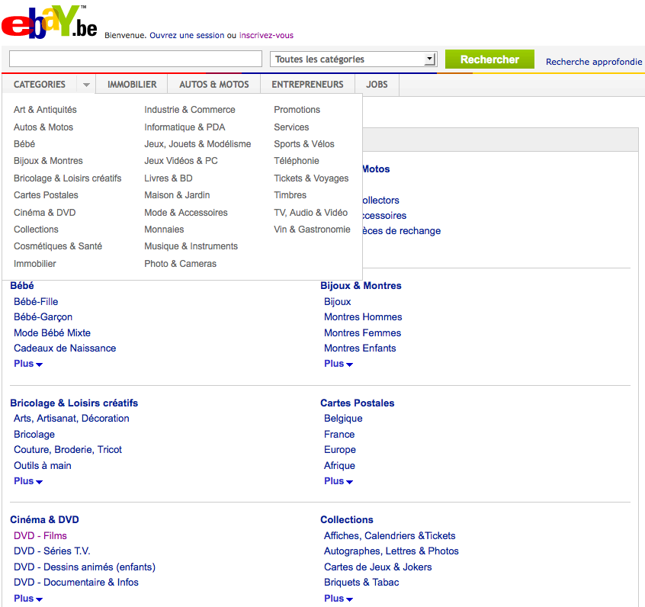Open DVD - Films link
This screenshot has width=645, height=607.
(40, 536)
